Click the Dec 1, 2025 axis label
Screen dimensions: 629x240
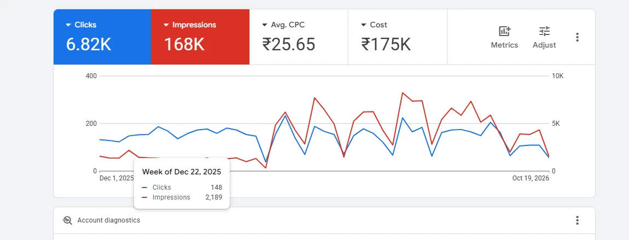[117, 178]
